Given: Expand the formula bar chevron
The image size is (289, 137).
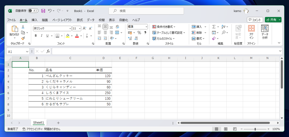Looking at the screenshot, I should (280, 51).
